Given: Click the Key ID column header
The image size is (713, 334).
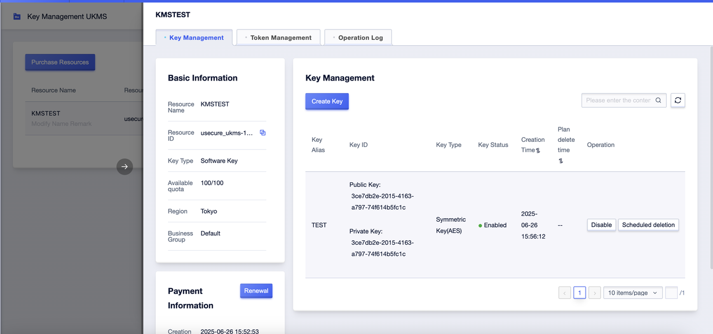Looking at the screenshot, I should pos(359,145).
